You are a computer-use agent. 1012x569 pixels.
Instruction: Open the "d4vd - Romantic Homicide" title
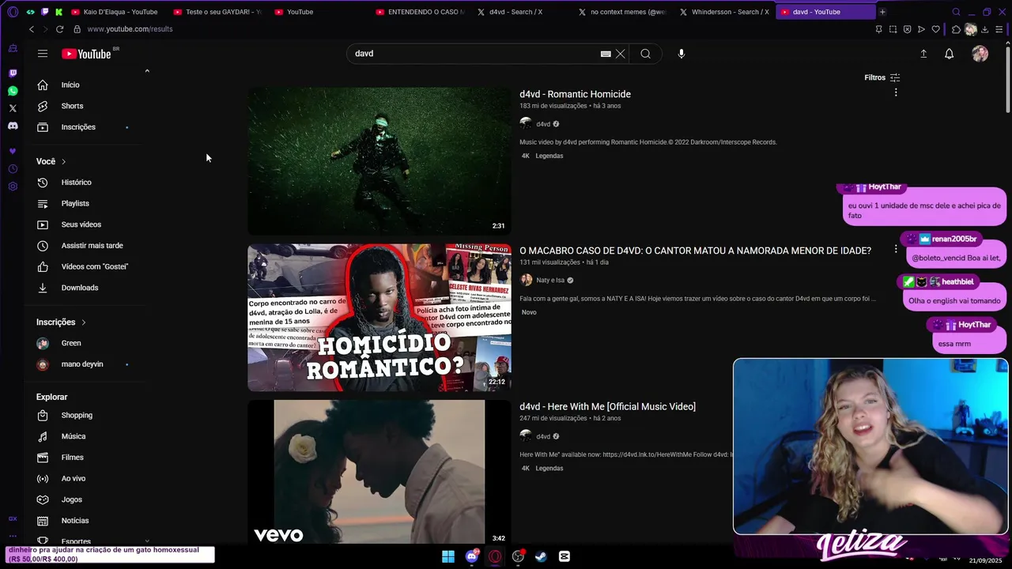click(575, 94)
